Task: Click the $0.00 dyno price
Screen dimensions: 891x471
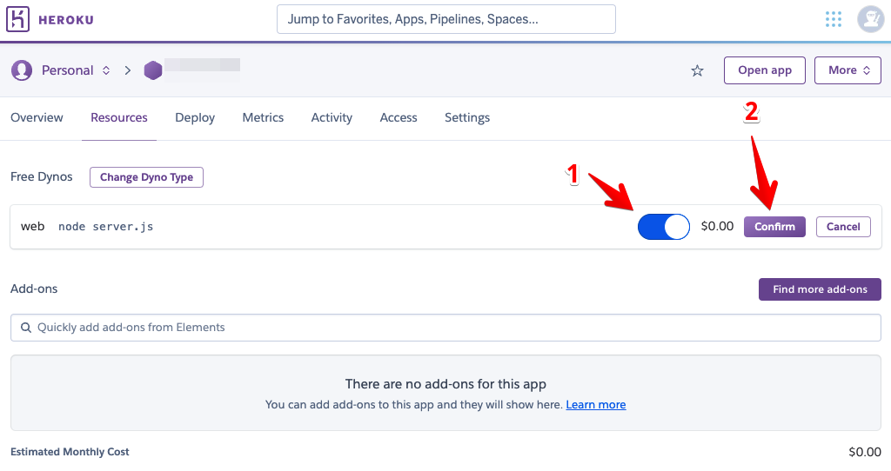Action: (717, 227)
